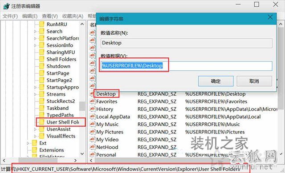Cancel the edit with 取消 button
Image resolution: width=285 pixels, height=173 pixels.
pyautogui.click(x=254, y=81)
